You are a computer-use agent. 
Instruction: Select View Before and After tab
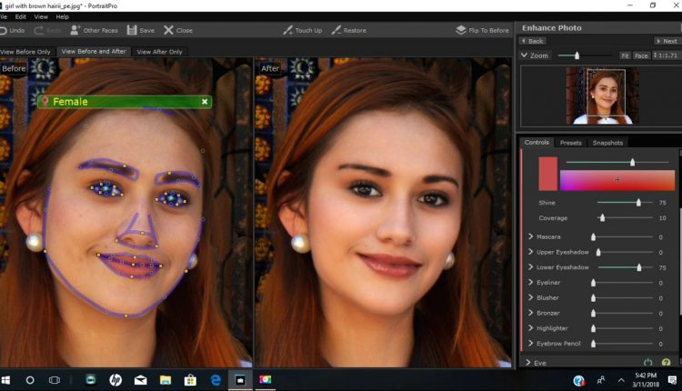[x=94, y=51]
